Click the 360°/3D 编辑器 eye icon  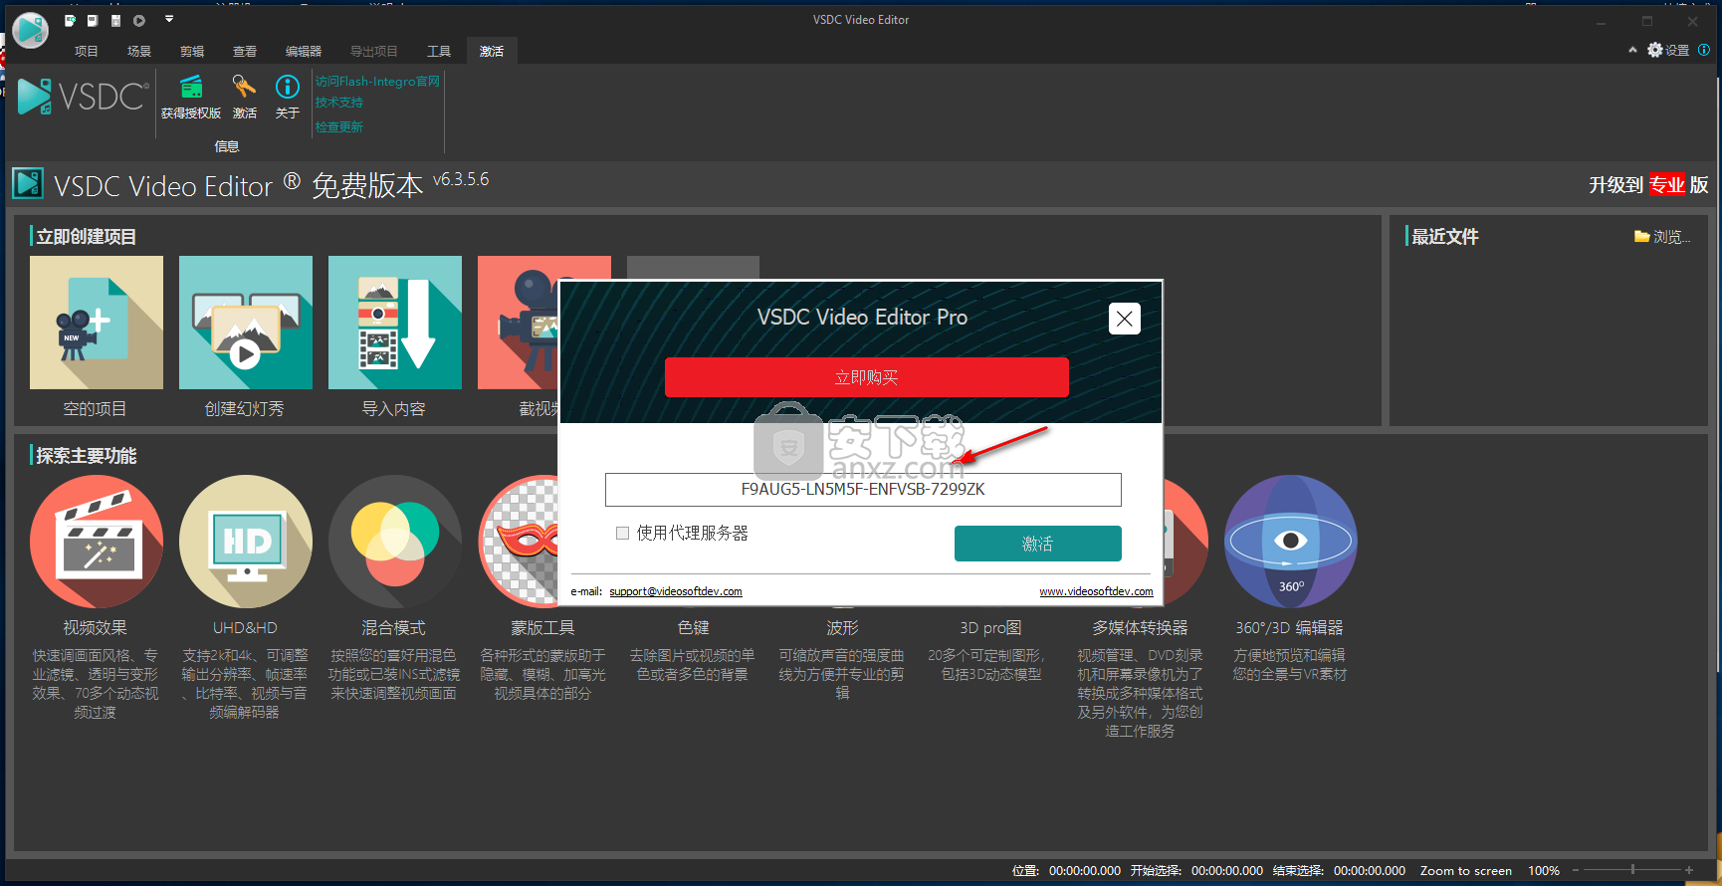[x=1291, y=542]
